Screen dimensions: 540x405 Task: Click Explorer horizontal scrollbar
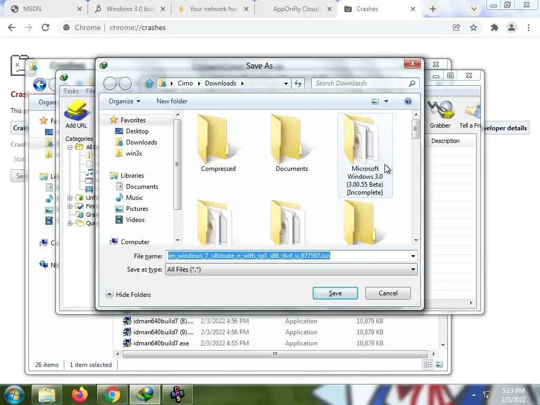[275, 354]
